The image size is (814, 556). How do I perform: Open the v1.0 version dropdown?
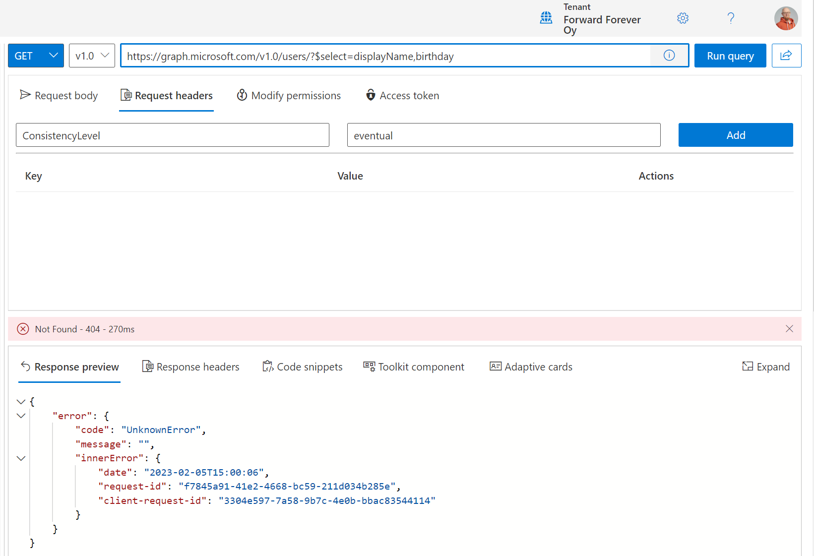pos(92,56)
